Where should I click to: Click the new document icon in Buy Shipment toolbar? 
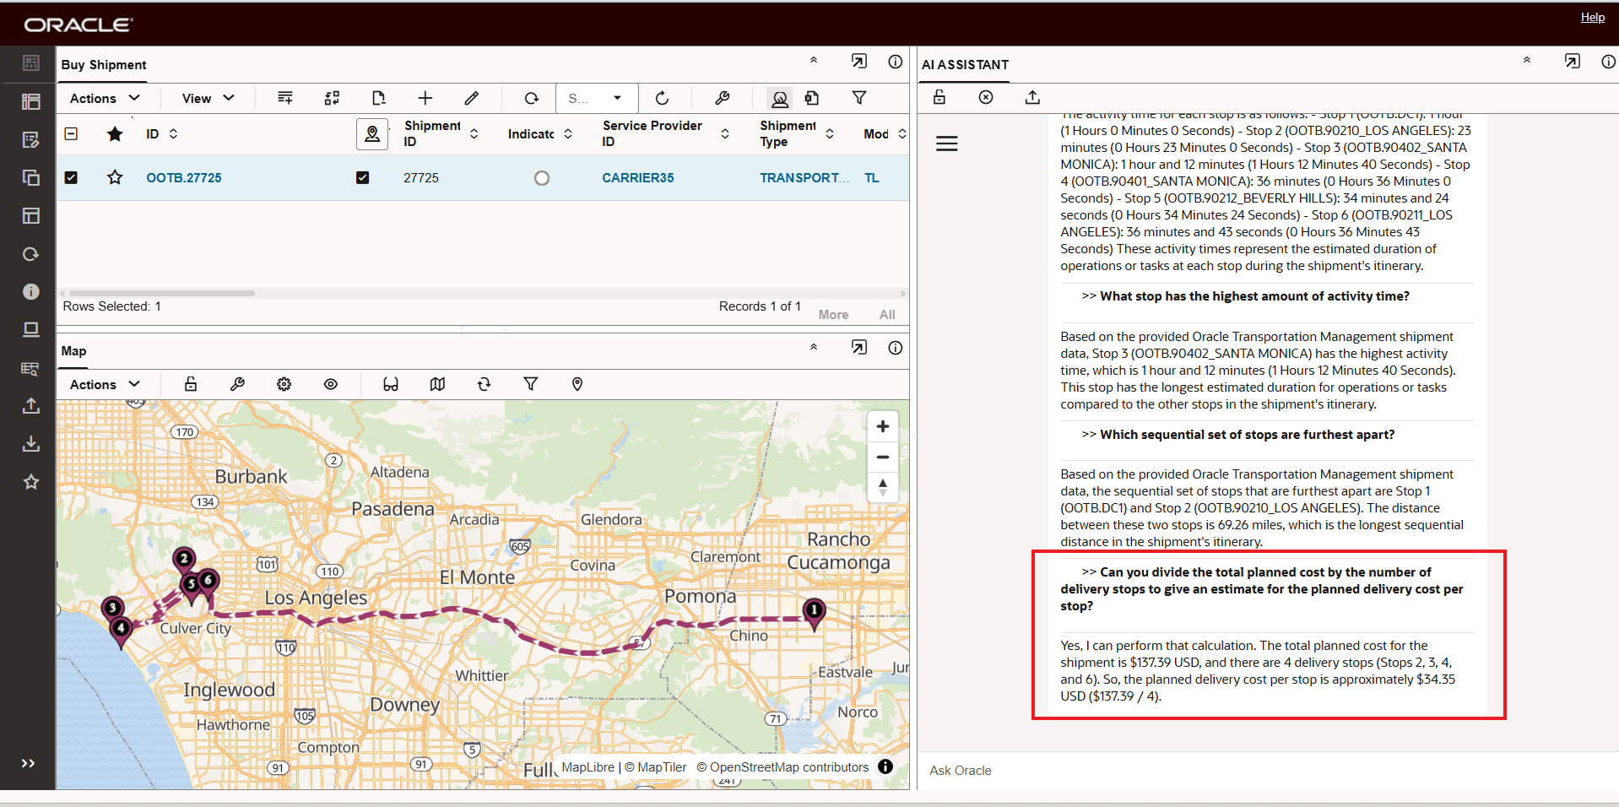pos(379,98)
